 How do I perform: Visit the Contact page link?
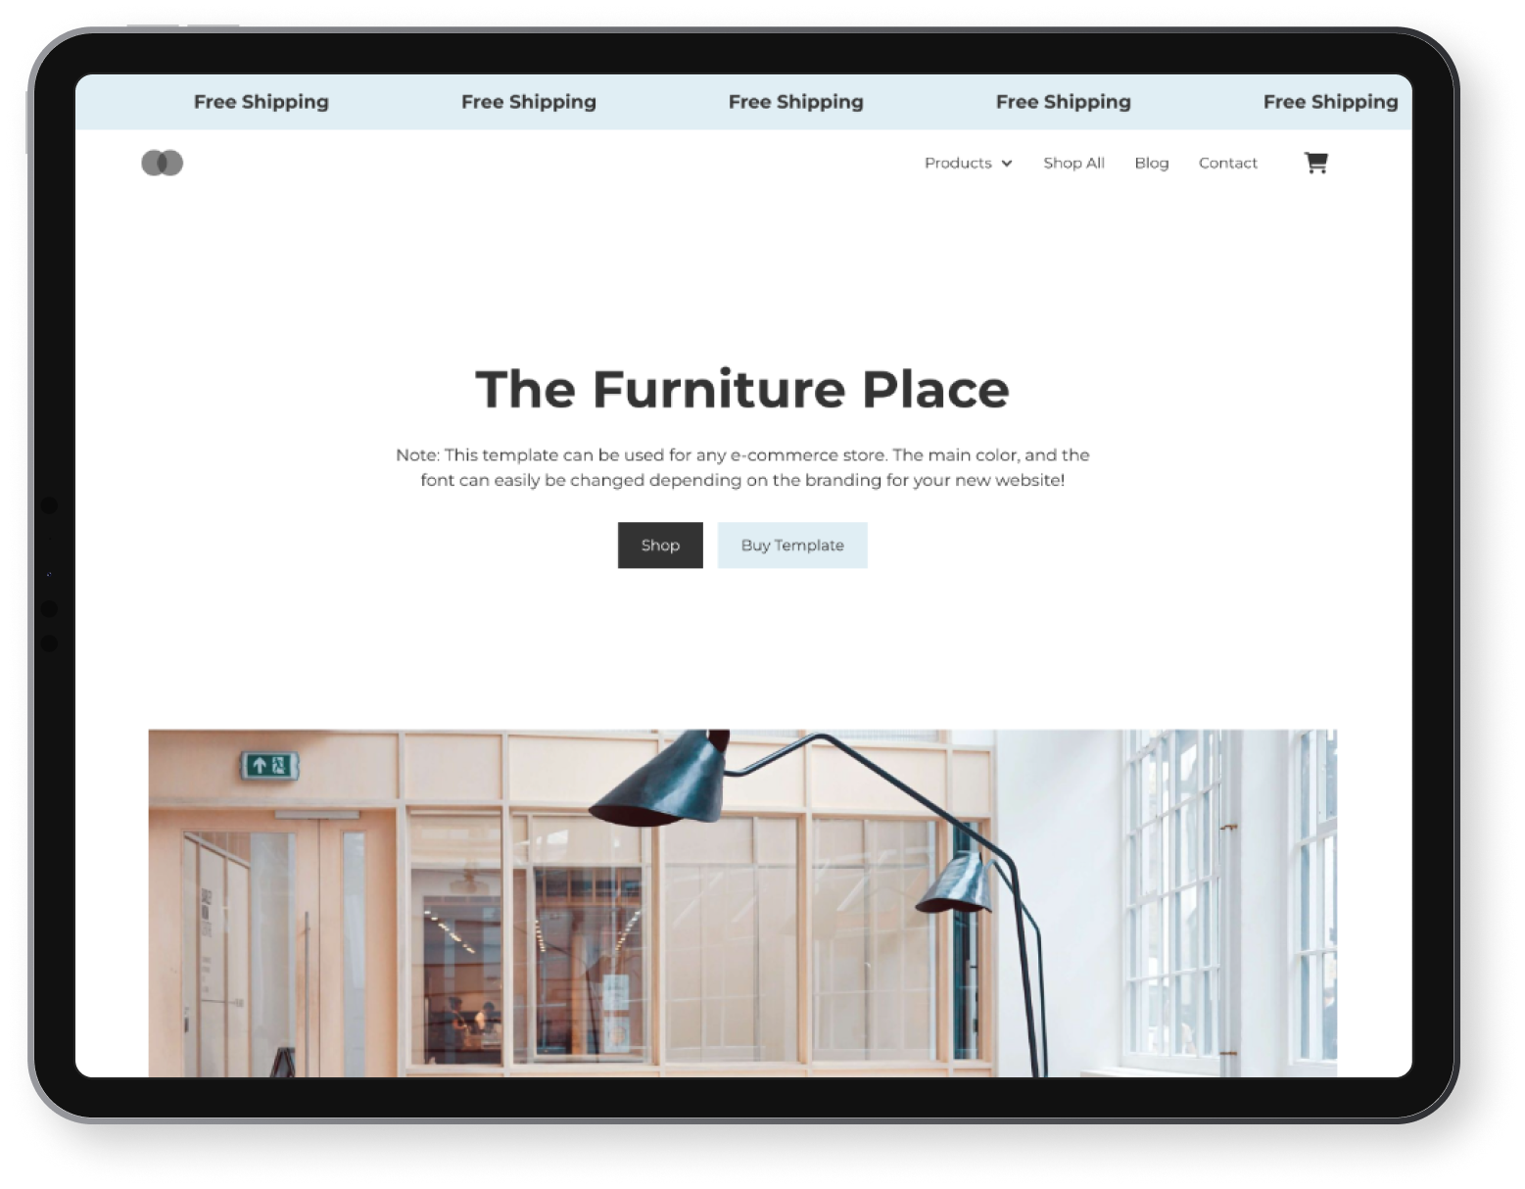coord(1227,163)
